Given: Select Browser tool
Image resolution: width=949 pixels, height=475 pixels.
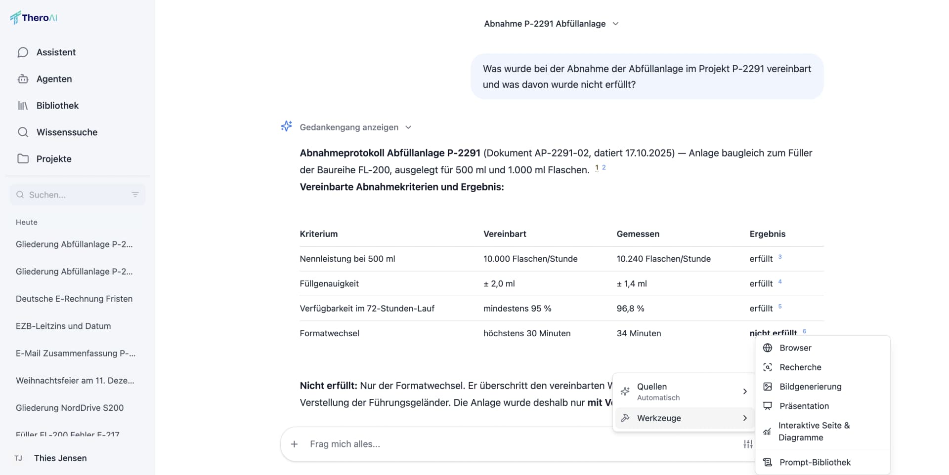Looking at the screenshot, I should (x=822, y=348).
